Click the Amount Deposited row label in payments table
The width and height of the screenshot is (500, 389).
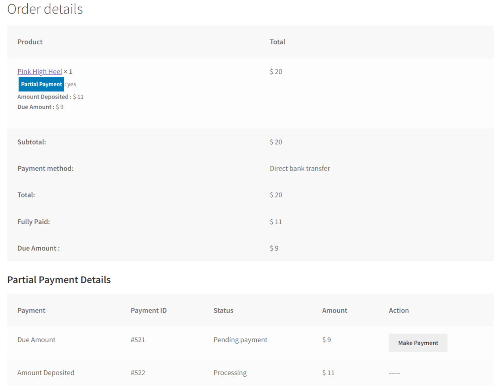click(46, 373)
